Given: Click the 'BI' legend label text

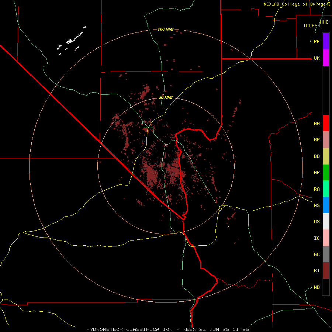Looking at the screenshot, I should click(x=317, y=271).
